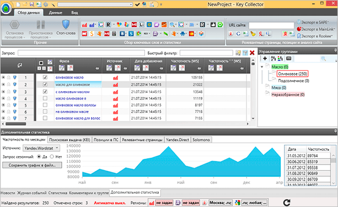Click the Приостановка процессов pause icon
This screenshot has width=338, height=207.
coord(40,25)
